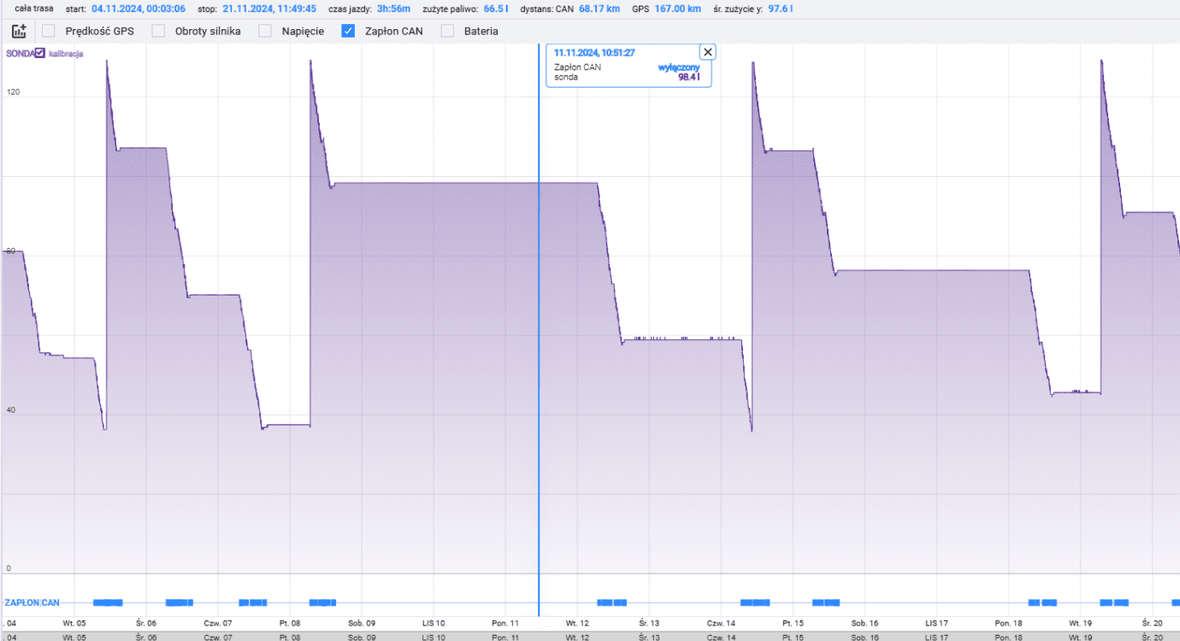1180x641 pixels.
Task: Enable the Bateria checkbox
Action: coord(447,31)
